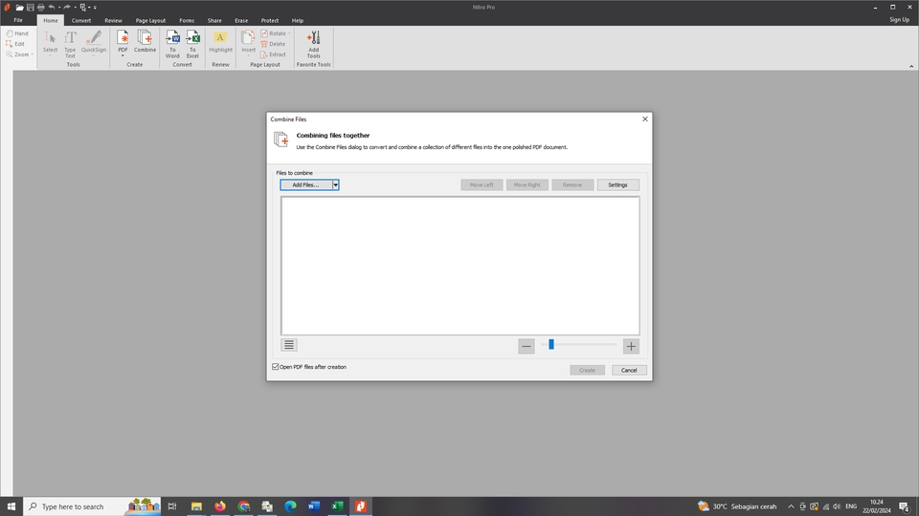Image resolution: width=919 pixels, height=516 pixels.
Task: Open Word from the taskbar
Action: pos(314,506)
